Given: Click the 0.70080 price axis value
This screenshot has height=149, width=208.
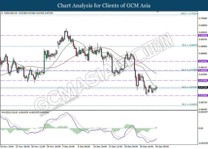Looking at the screenshot, I should [203, 18].
